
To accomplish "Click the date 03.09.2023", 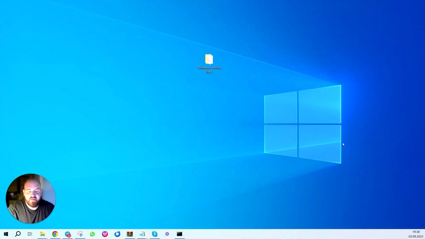I will point(416,236).
